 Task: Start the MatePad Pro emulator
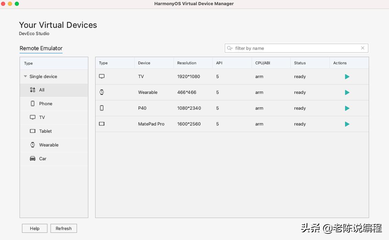[x=347, y=124]
